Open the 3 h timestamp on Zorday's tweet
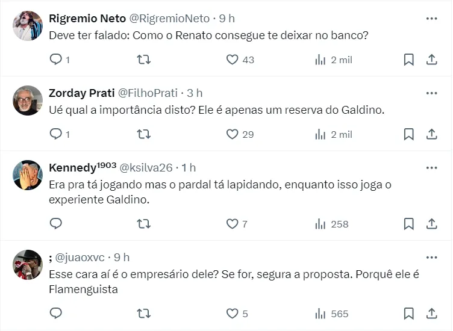Screen dimensions: 453x331 click(x=195, y=93)
